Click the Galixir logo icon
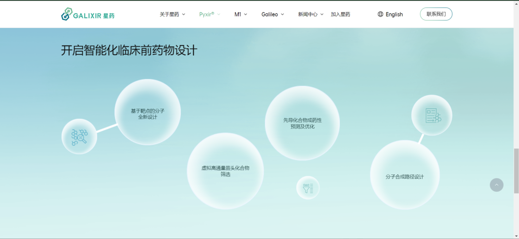The image size is (519, 239). click(66, 15)
